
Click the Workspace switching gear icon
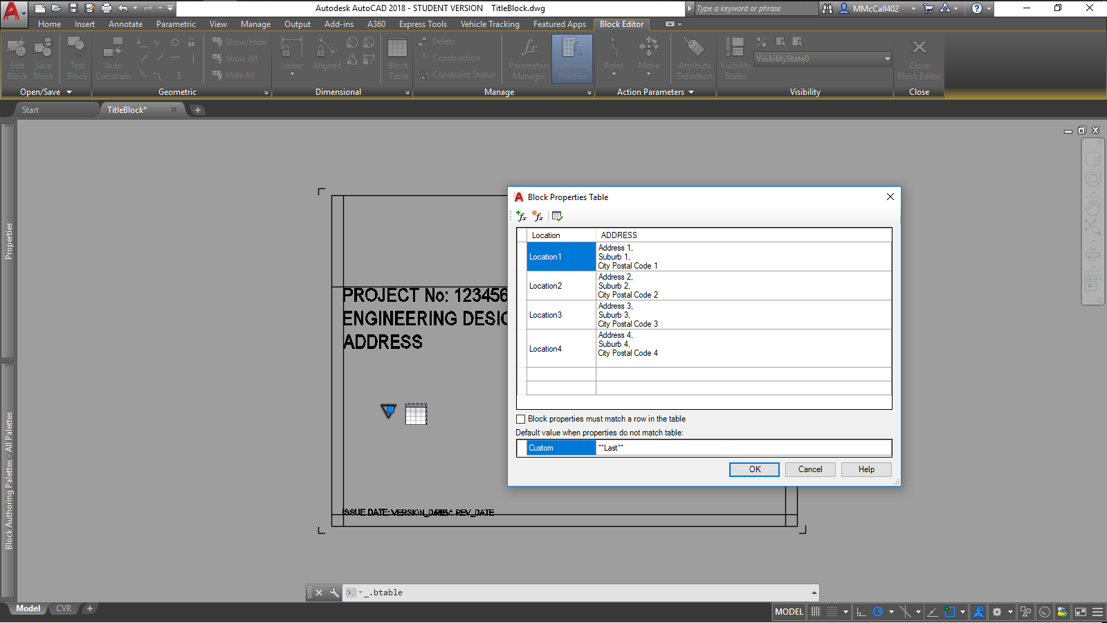pos(997,612)
